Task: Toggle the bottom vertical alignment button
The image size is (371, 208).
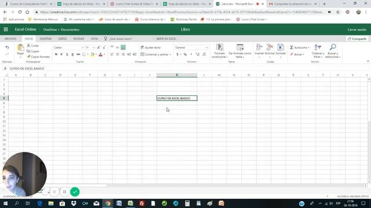Action: [123, 47]
